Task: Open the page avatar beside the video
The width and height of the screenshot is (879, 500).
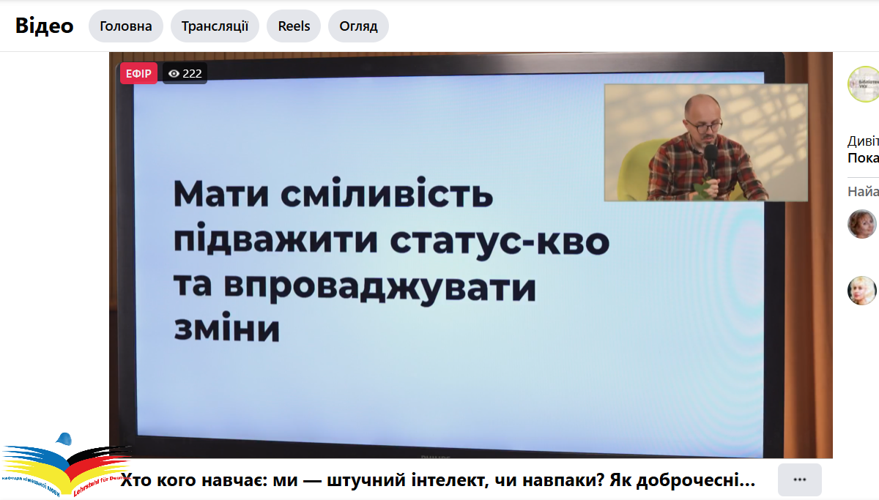Action: point(863,84)
